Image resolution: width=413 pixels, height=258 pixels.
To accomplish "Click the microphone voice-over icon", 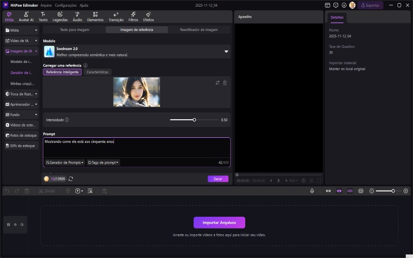I will [312, 191].
